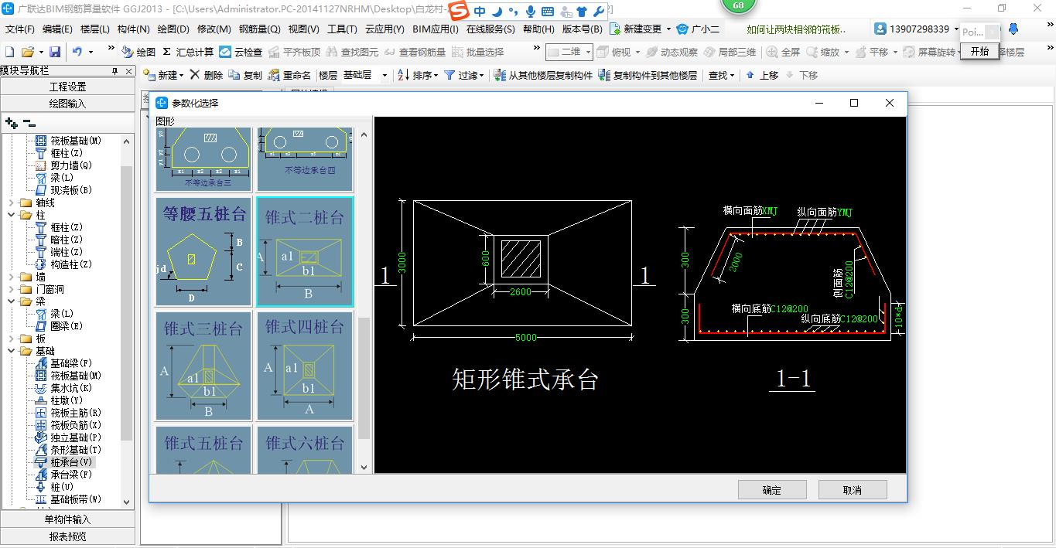Open the 云应用(Y) menu
This screenshot has width=1056, height=548.
click(384, 29)
